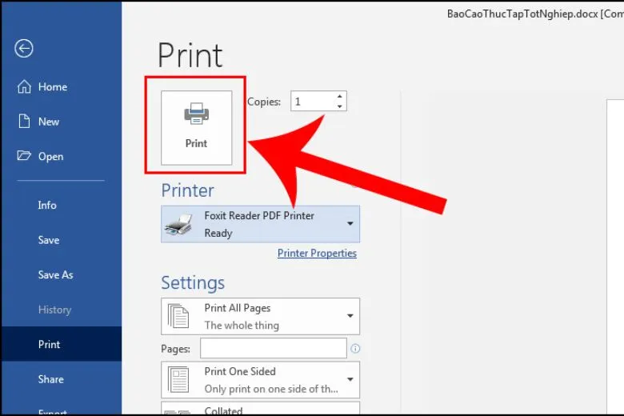Click the BaoCaoThucTapTotNghiep.docx title text

(522, 14)
